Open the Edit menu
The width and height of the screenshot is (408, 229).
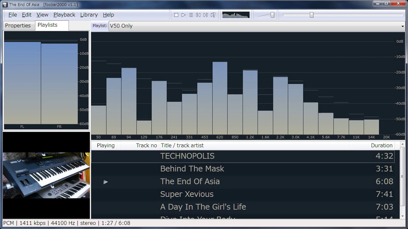tap(27, 15)
